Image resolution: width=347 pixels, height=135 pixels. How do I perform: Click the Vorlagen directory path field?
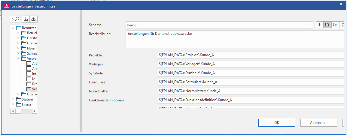[251, 64]
